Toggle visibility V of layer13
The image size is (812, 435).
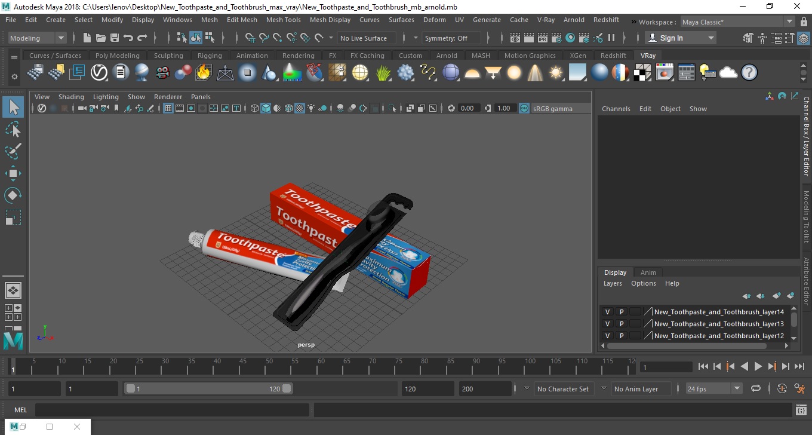[x=607, y=324]
